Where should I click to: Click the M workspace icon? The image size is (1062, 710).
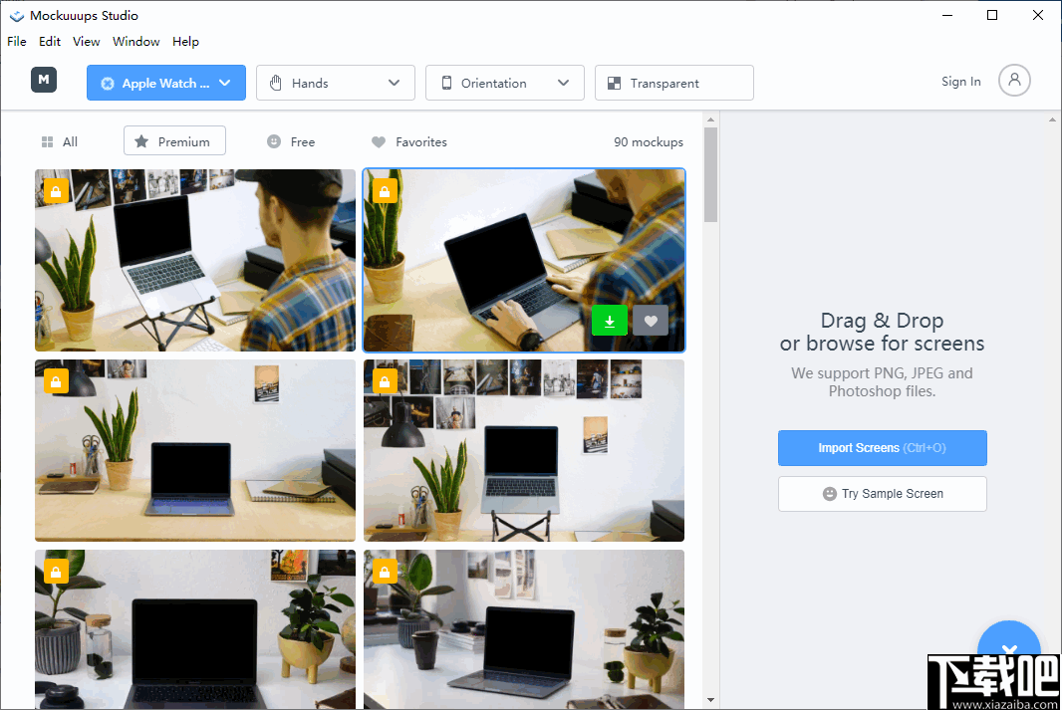43,80
